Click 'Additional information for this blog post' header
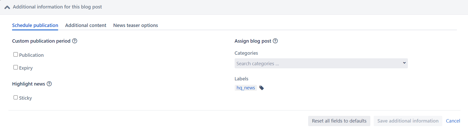 pyautogui.click(x=57, y=7)
